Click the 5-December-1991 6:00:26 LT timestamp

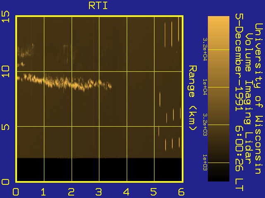[x=239, y=102]
